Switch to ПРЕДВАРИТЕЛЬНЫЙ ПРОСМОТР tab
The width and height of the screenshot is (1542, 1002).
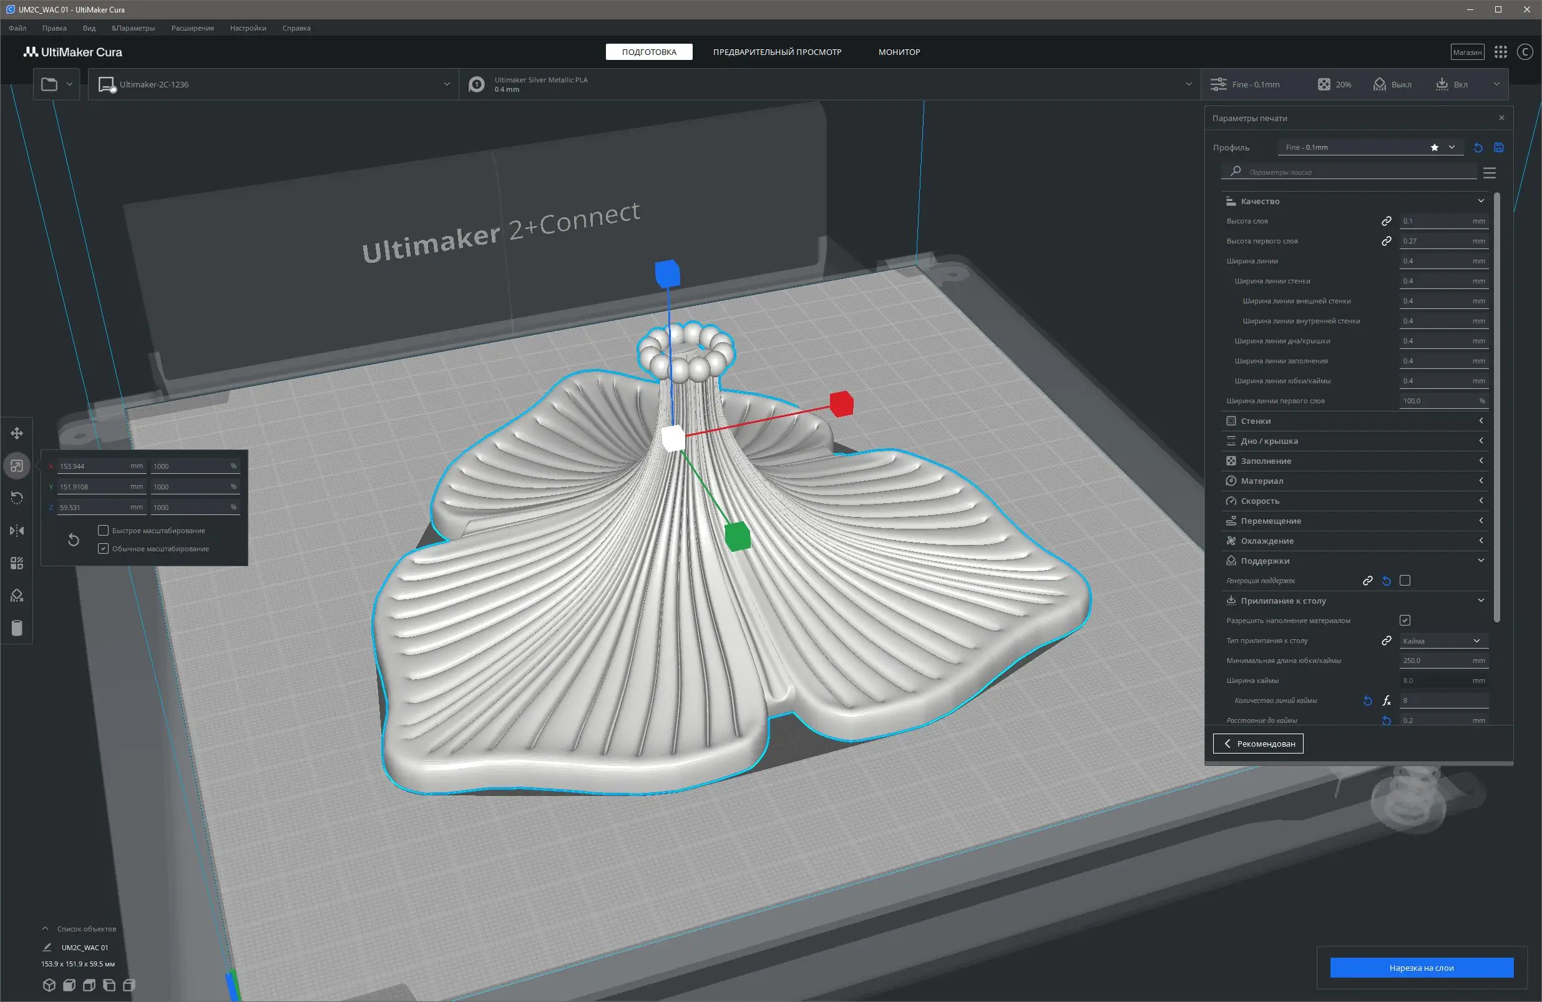[x=777, y=52]
